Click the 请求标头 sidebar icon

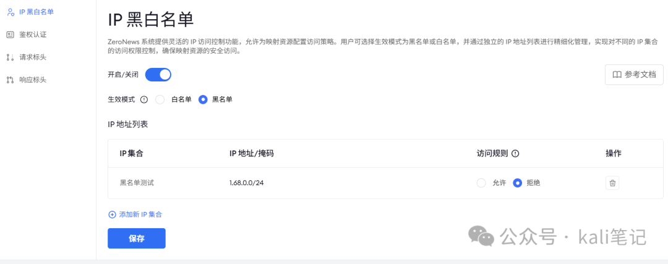click(10, 57)
